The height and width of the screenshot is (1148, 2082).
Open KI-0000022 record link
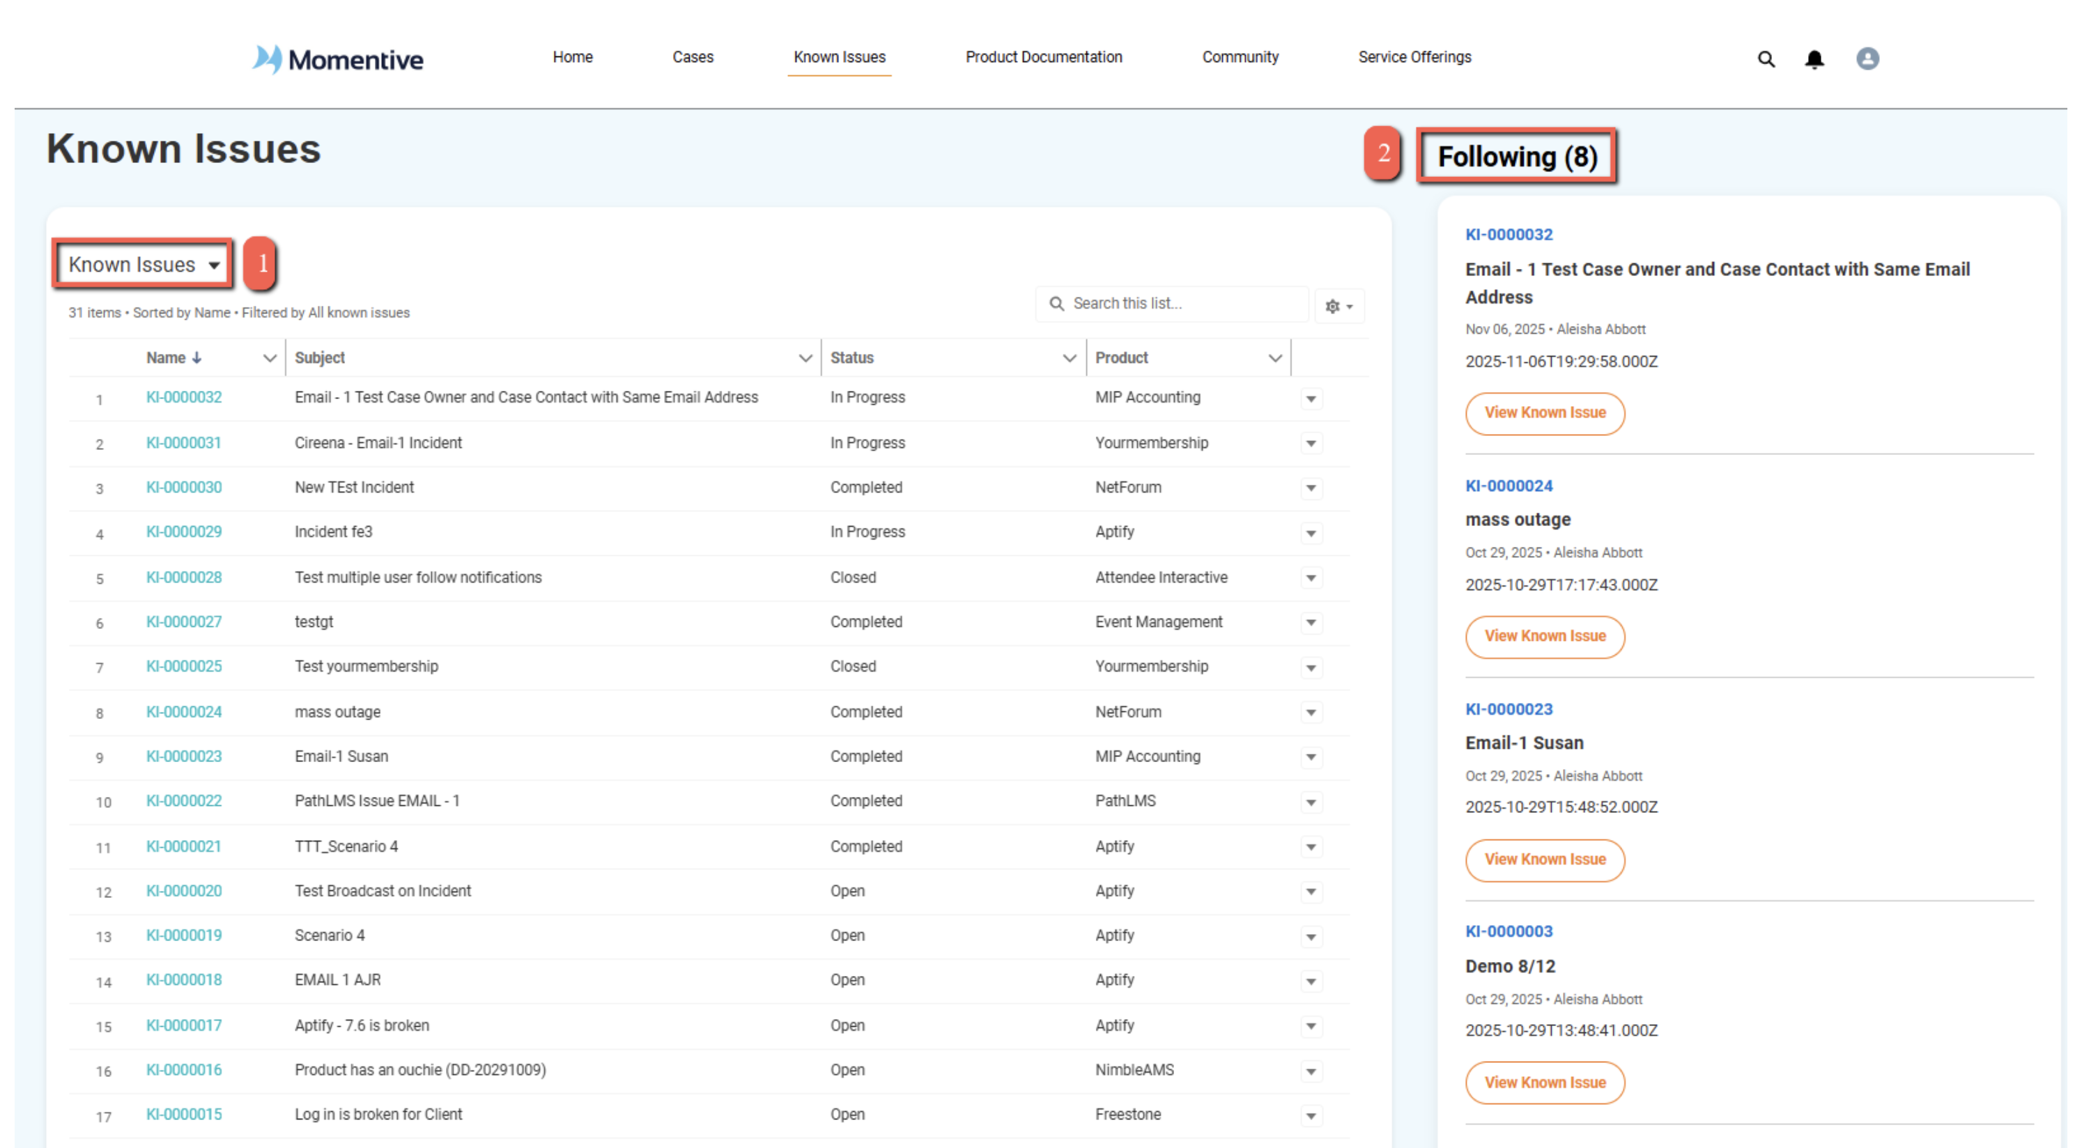pos(183,800)
